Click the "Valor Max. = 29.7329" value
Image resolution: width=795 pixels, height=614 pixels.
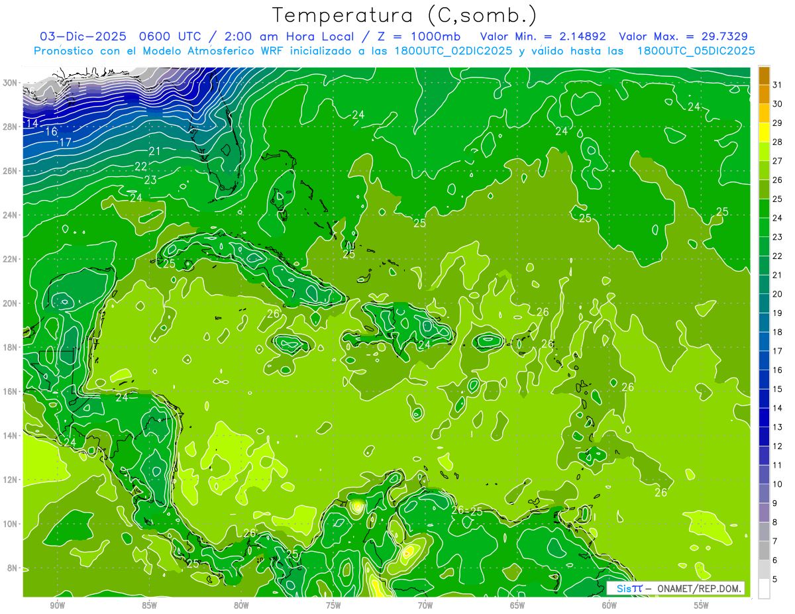[x=684, y=36]
